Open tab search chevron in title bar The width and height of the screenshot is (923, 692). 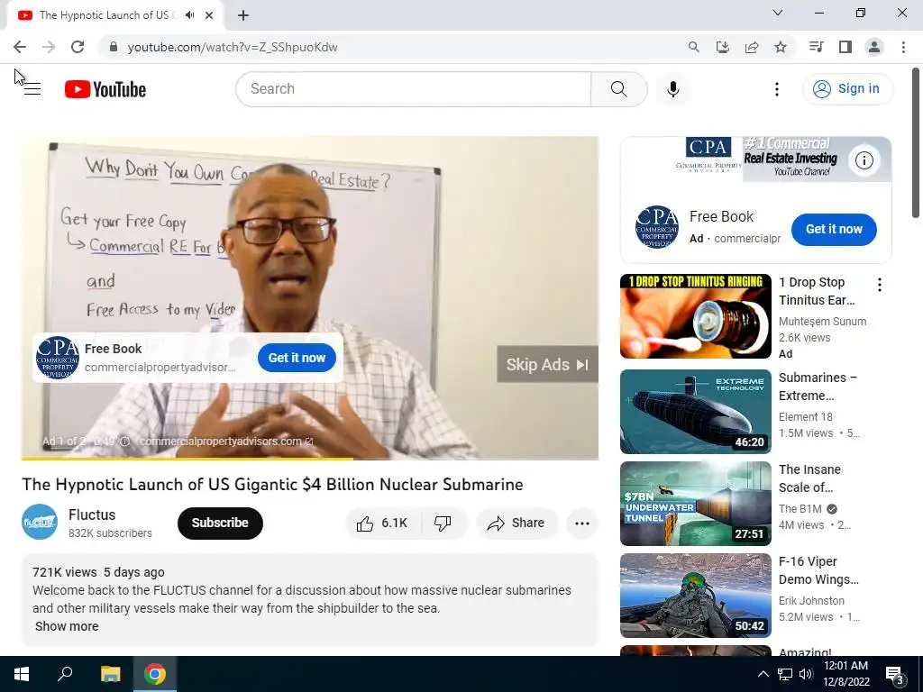(x=778, y=13)
